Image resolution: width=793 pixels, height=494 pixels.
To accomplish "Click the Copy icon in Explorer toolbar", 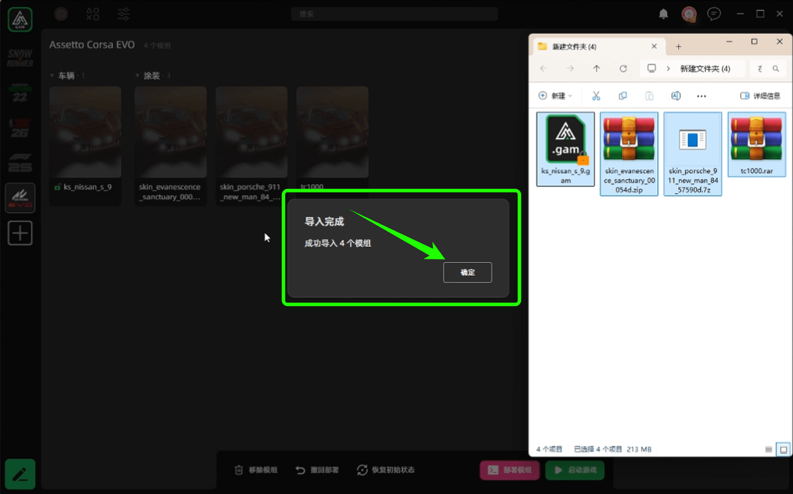I will point(623,96).
